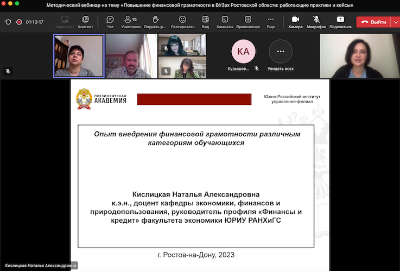Expand the arrow beside Выйти
The width and height of the screenshot is (400, 271).
click(396, 22)
